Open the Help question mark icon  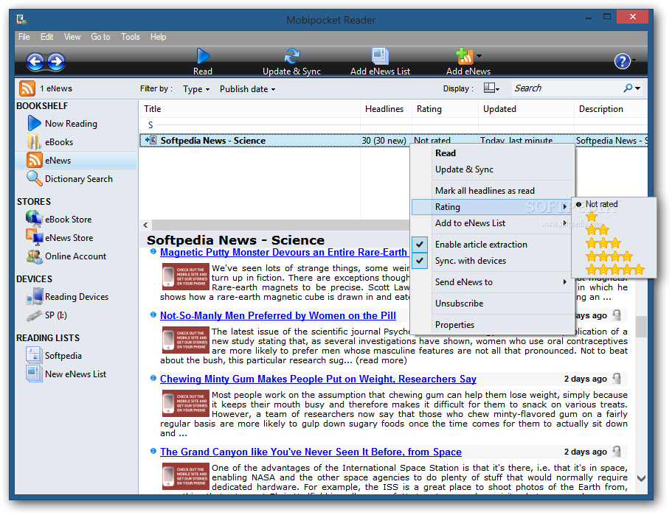pyautogui.click(x=623, y=61)
